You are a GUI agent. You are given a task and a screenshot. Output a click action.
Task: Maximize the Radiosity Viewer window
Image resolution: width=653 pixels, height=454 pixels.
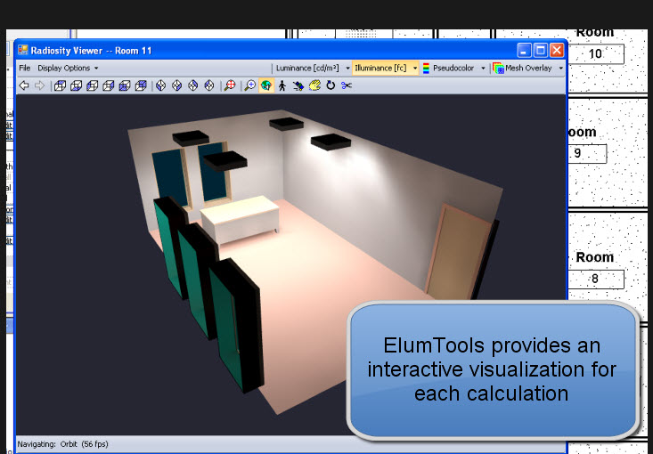[x=541, y=51]
